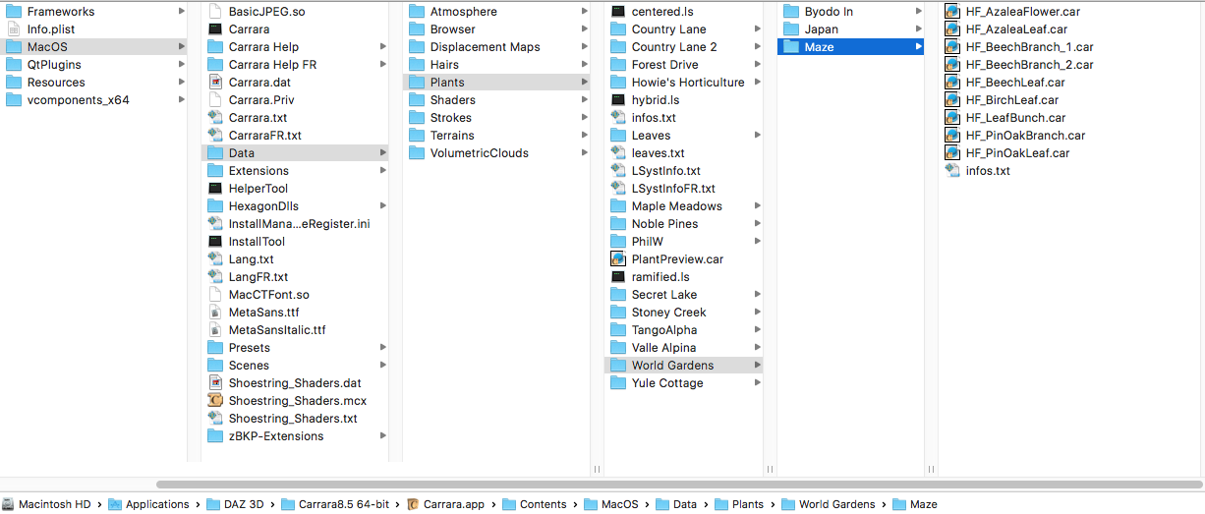Click the HF_BeechBranch_1.car file icon
Screen dimensions: 1205x514
click(951, 47)
